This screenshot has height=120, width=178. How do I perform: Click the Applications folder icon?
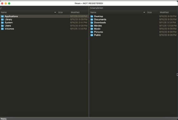[x=2, y=16]
